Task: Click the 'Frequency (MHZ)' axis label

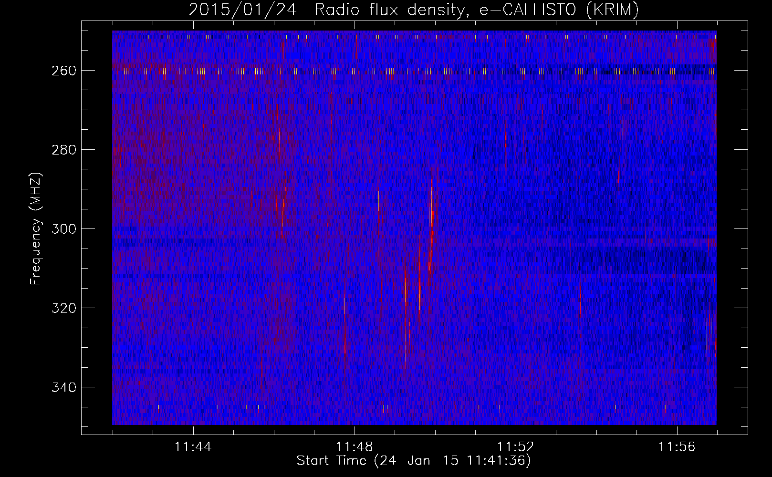Action: (x=36, y=228)
